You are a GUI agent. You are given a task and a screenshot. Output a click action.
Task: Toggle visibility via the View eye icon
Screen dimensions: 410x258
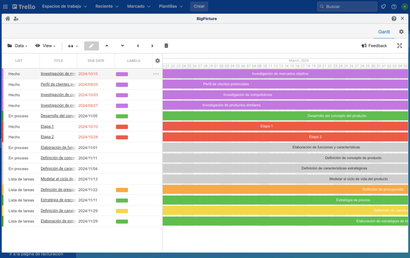[x=38, y=46]
